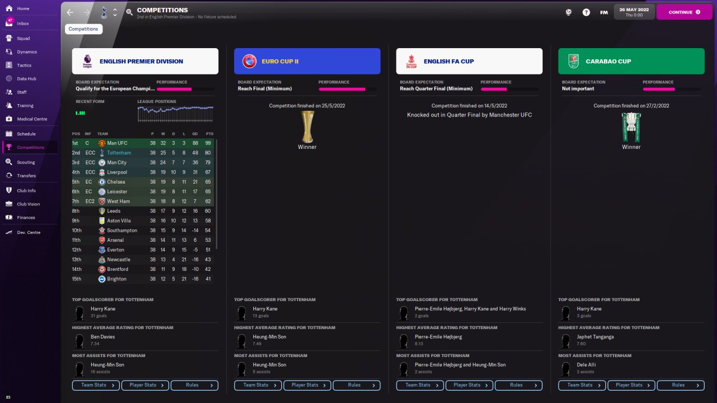Click the globe icon beside the help button
The height and width of the screenshot is (403, 717).
[x=569, y=12]
